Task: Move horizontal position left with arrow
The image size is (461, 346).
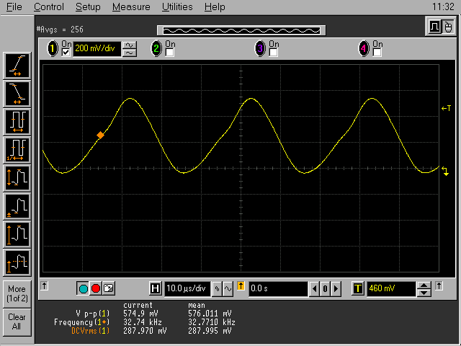Action: (314, 288)
